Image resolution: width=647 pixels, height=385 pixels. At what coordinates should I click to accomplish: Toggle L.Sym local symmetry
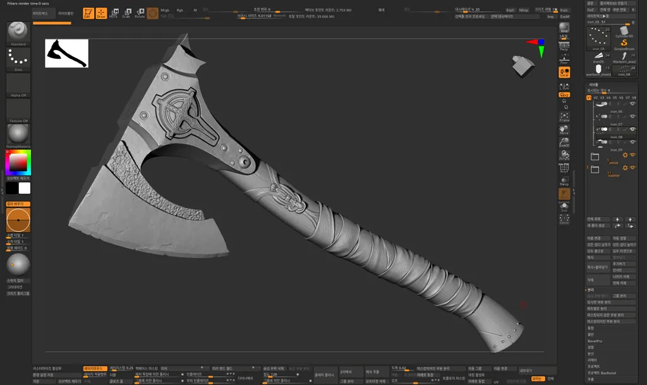coord(564,86)
